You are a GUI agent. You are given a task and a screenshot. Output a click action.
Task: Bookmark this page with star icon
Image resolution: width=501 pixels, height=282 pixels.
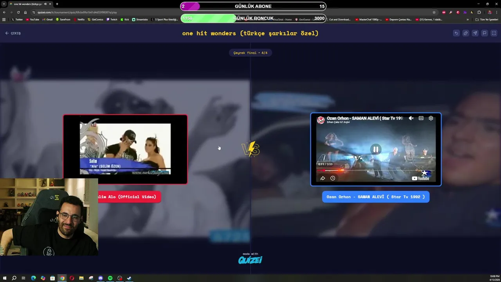point(434,12)
